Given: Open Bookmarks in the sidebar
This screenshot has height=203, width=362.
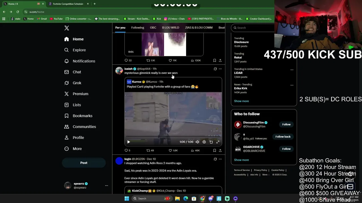Looking at the screenshot, I should pos(78,116).
